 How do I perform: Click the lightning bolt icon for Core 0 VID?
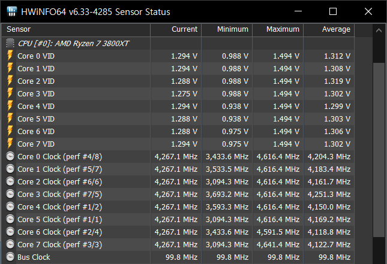click(x=10, y=56)
